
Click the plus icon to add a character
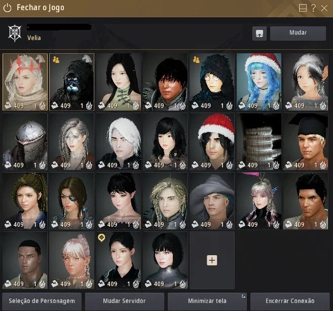(212, 260)
